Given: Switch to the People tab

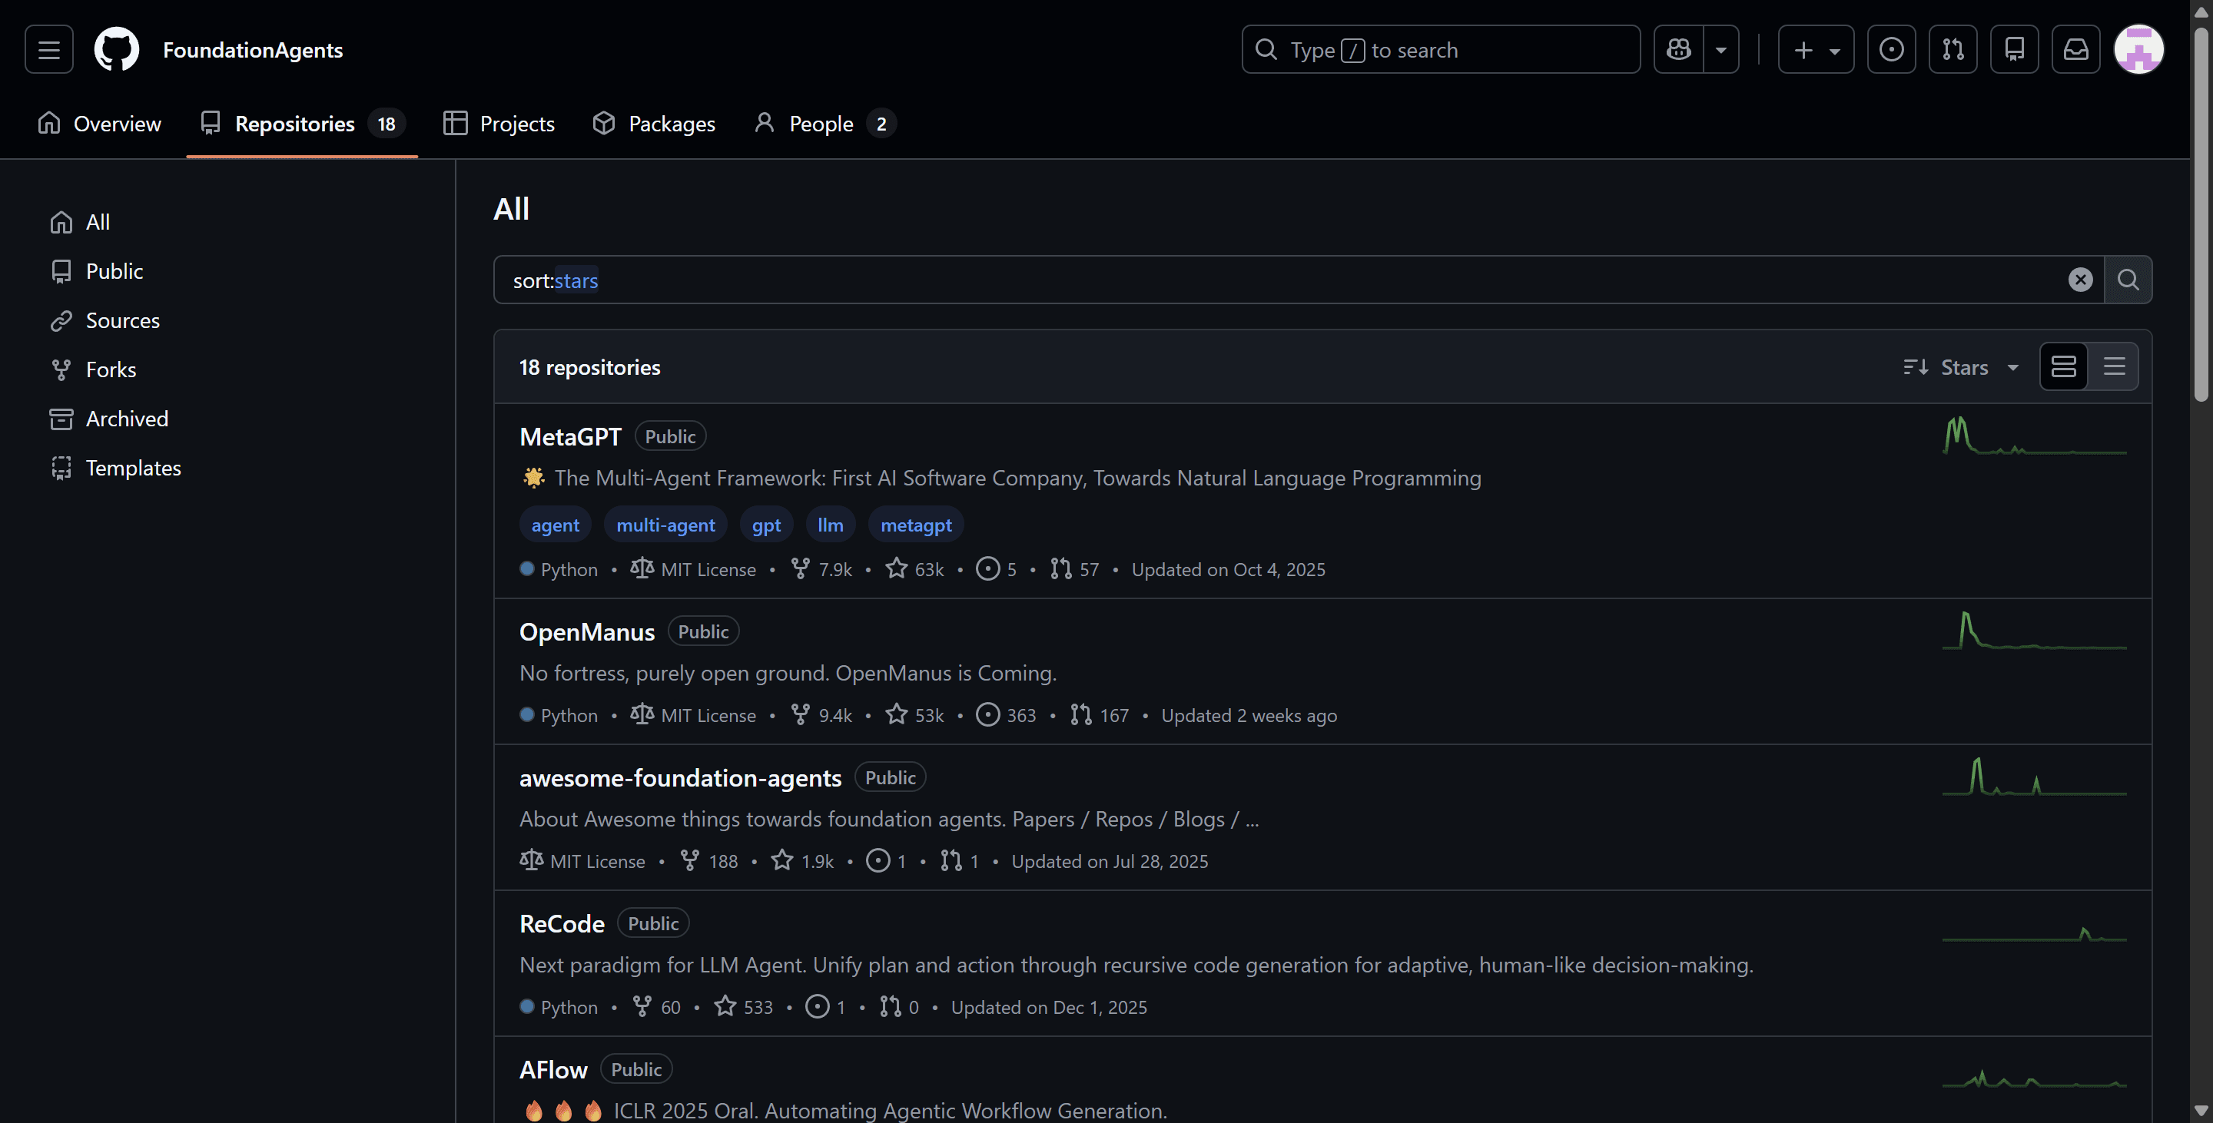Looking at the screenshot, I should point(822,124).
